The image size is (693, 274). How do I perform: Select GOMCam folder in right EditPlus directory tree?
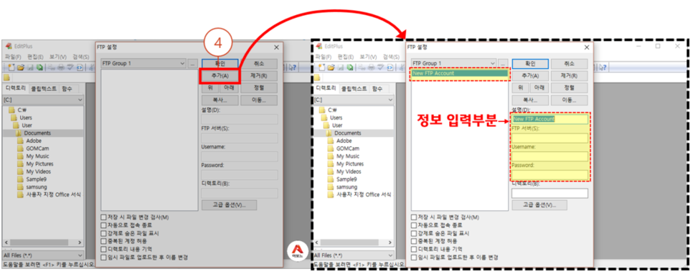(348, 148)
